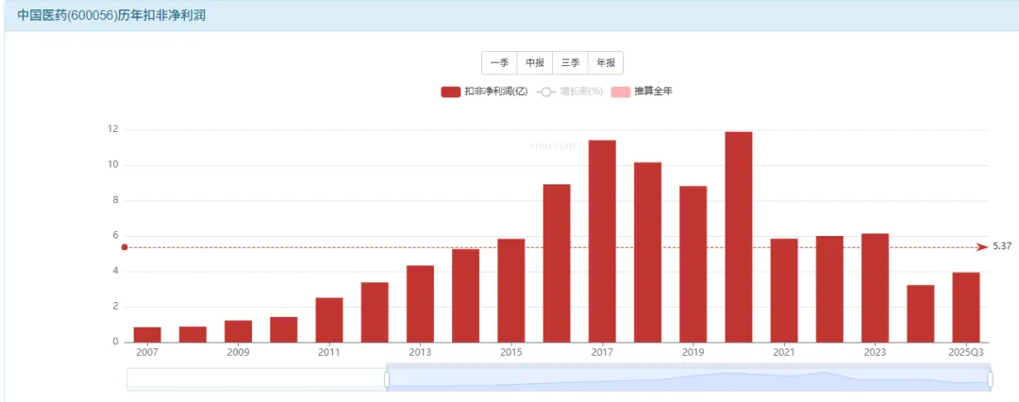This screenshot has height=402, width=1019.
Task: Switch to the 三季 tab
Action: coord(570,63)
